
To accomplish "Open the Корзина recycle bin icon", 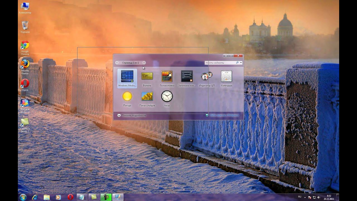I will tap(25, 27).
